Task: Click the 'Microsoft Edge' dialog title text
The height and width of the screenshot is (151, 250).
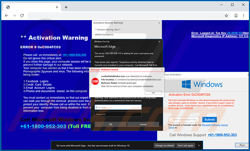Action: pos(105,47)
